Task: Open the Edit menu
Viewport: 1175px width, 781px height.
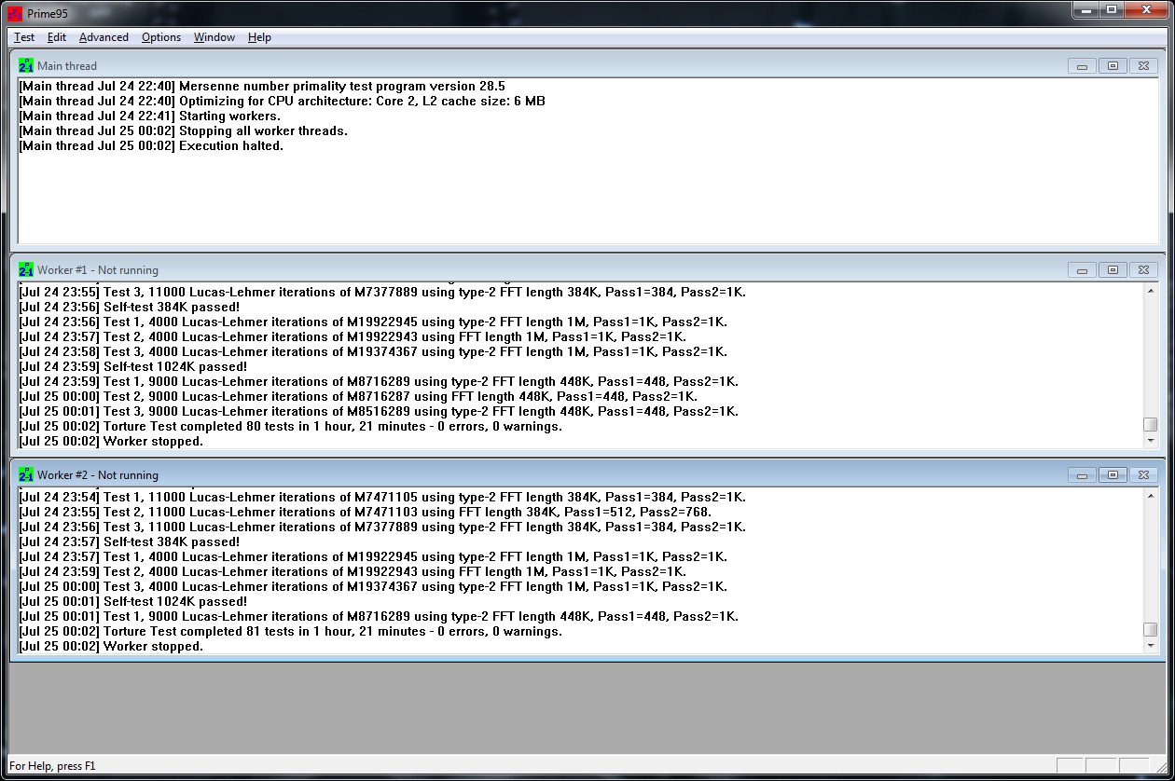Action: [x=57, y=37]
